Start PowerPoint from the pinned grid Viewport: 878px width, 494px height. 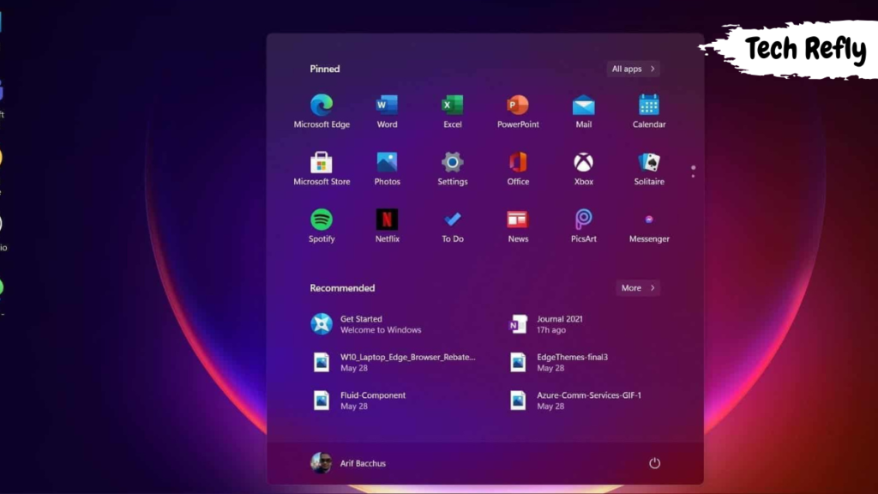pyautogui.click(x=518, y=111)
